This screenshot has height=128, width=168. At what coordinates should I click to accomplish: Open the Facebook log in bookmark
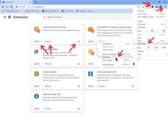(x=85, y=11)
